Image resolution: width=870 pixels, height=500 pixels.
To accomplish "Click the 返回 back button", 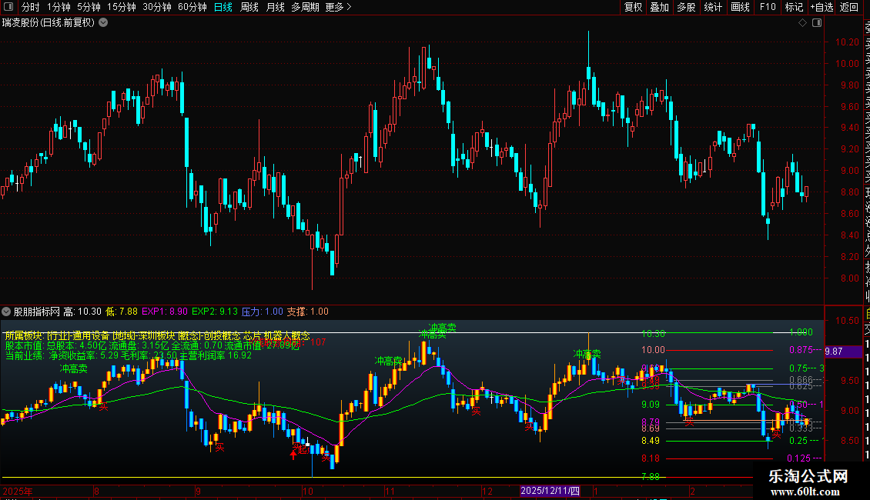I will (x=849, y=7).
